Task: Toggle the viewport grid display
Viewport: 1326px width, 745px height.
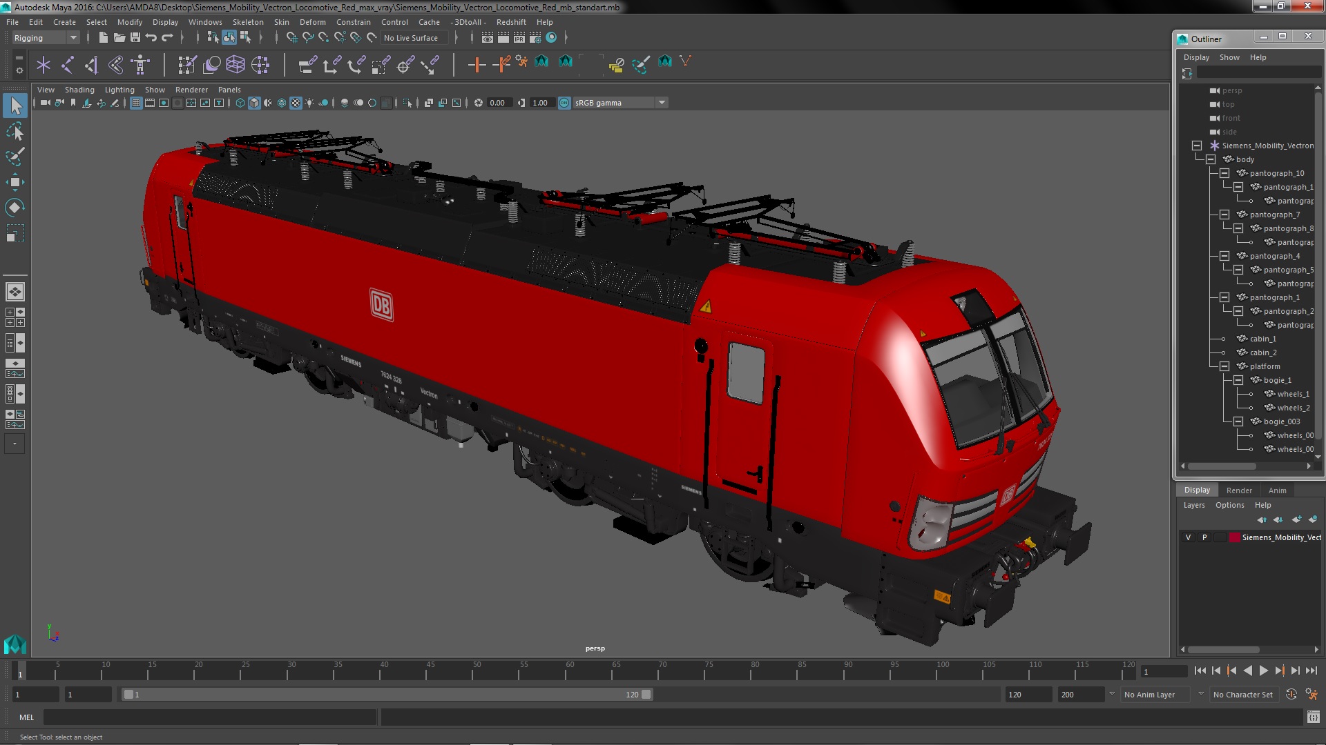Action: tap(136, 103)
